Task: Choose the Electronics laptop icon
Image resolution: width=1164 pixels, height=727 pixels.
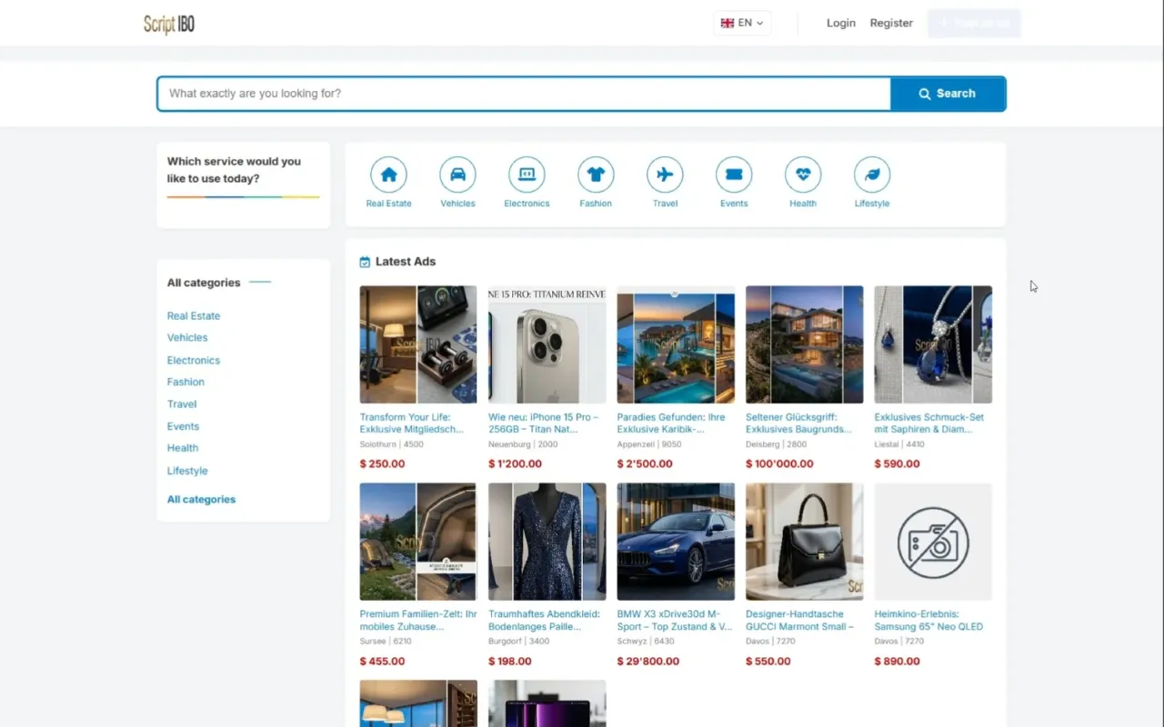Action: [x=527, y=174]
